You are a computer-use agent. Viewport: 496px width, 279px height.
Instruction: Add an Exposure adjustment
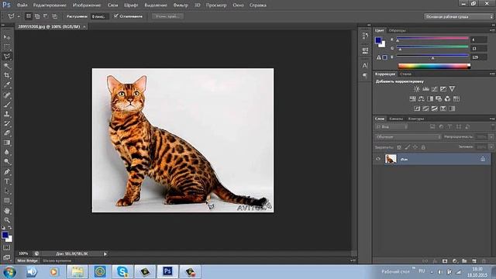pos(443,89)
